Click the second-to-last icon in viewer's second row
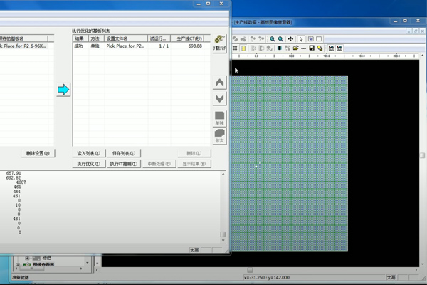 tap(331, 48)
